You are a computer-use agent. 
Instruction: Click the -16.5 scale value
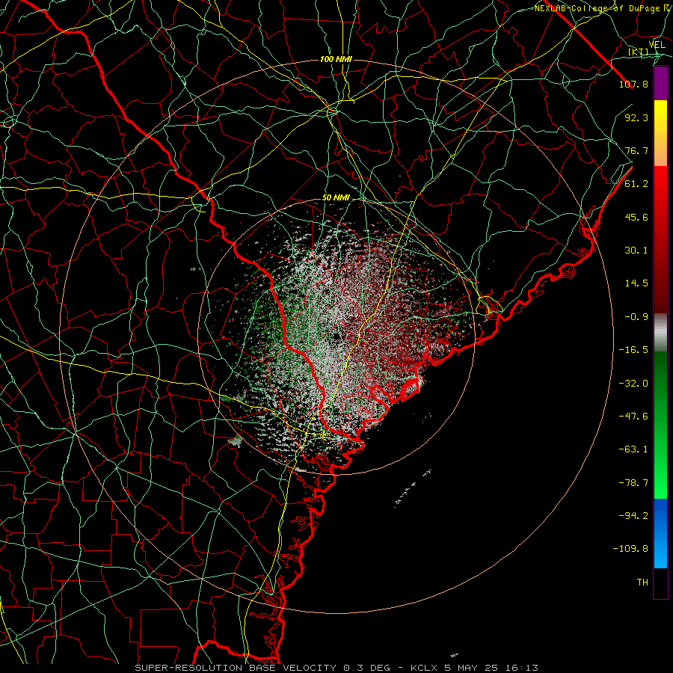click(633, 350)
